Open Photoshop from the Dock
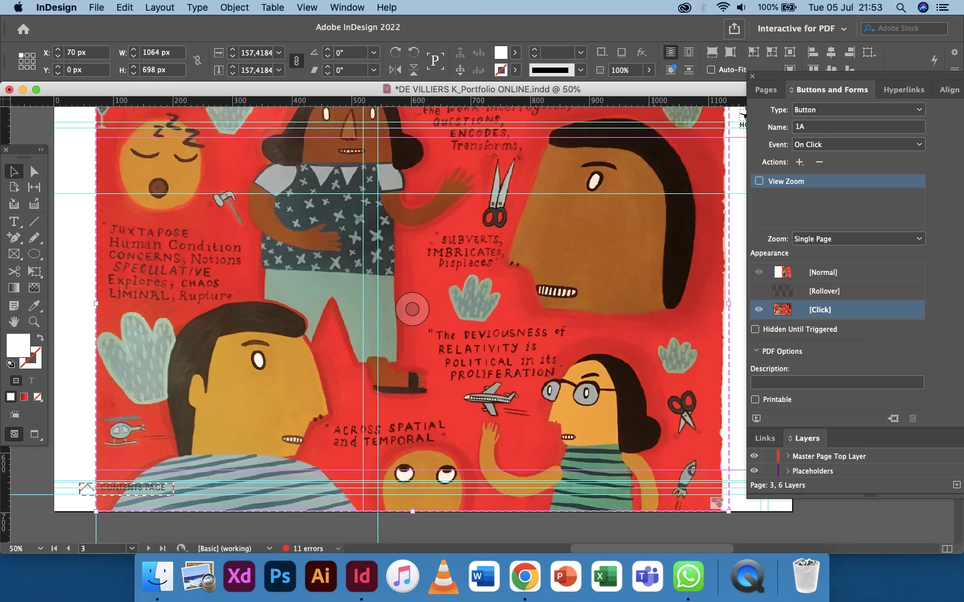964x602 pixels. tap(280, 576)
